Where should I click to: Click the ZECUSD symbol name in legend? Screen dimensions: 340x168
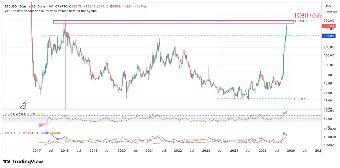coord(11,6)
